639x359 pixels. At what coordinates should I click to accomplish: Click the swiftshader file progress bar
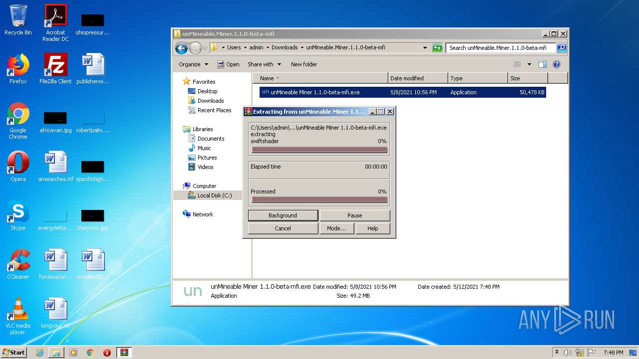coord(319,150)
